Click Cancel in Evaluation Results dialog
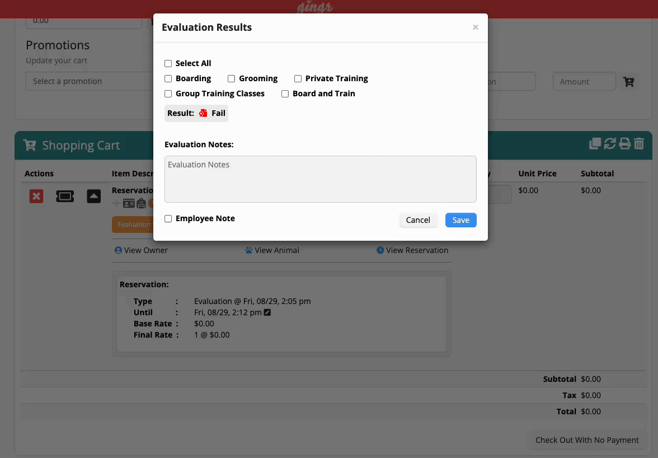This screenshot has height=458, width=658. [418, 220]
